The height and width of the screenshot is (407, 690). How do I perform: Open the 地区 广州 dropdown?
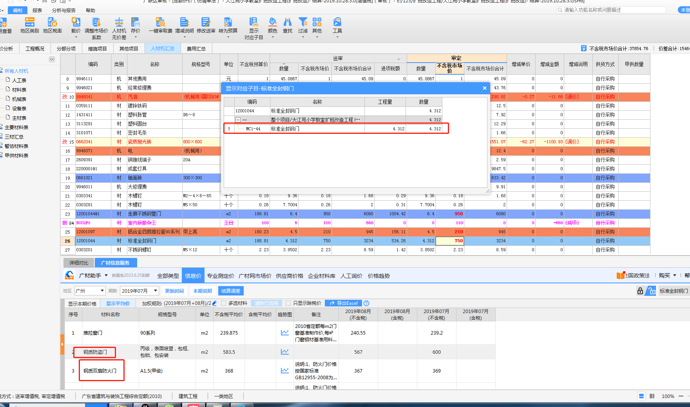[90, 291]
